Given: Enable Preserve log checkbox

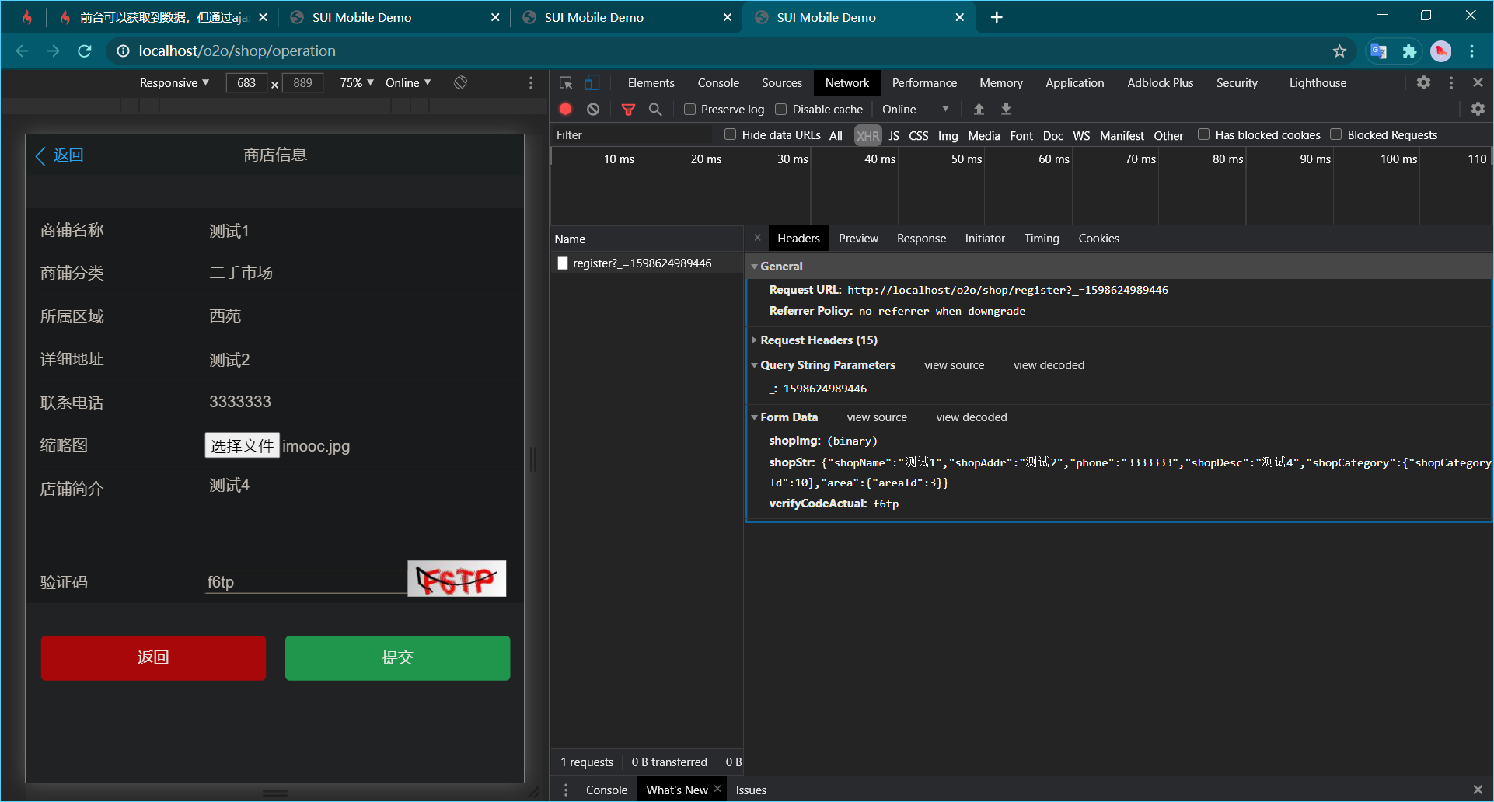Looking at the screenshot, I should [x=689, y=109].
